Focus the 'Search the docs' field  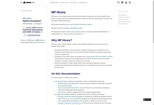coord(33,11)
